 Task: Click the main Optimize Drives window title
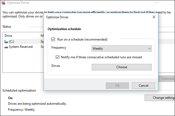pos(19,3)
